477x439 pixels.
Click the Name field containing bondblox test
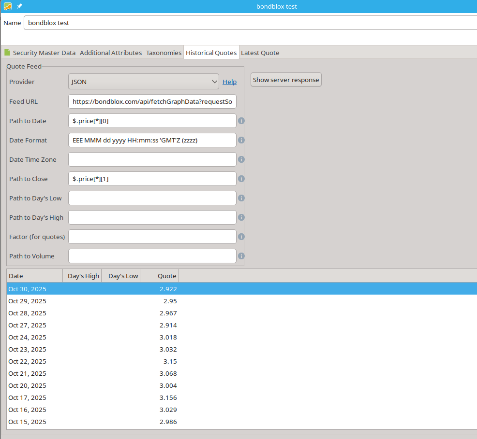(249, 23)
